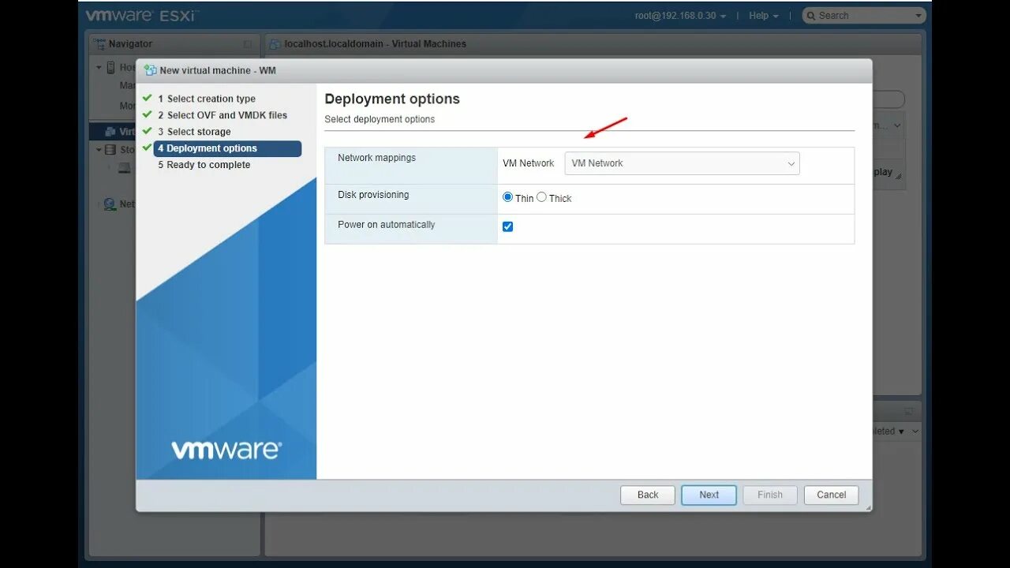Click the Network mappings label
1010x568 pixels.
(x=376, y=158)
